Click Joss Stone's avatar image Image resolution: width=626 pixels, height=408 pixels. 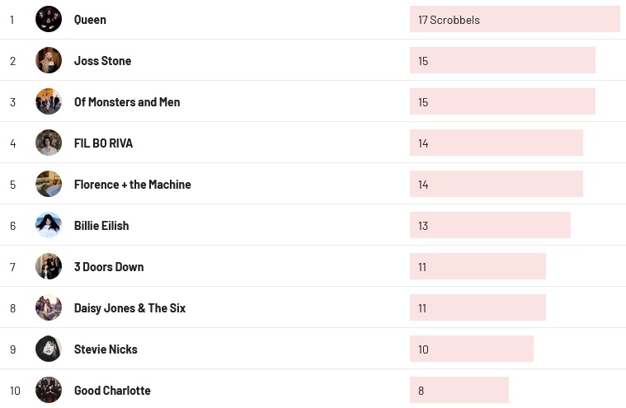[49, 60]
